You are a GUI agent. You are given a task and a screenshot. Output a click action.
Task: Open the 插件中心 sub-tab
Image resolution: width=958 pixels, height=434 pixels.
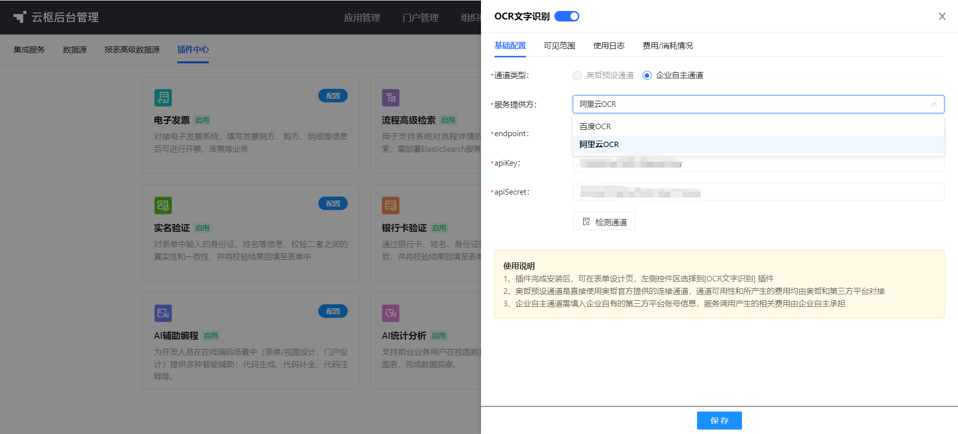193,50
